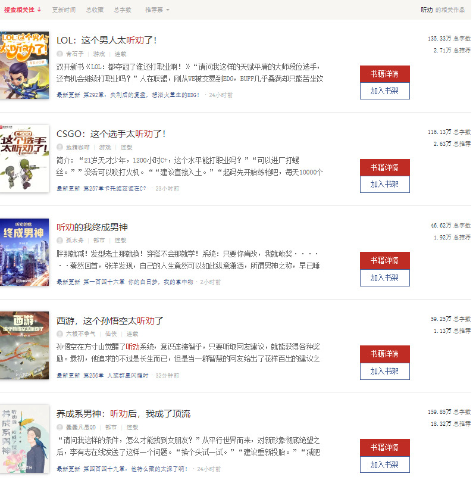Open cover of CSGO：这个选手太听劝了
Screen dimensions: 476x480
(24, 158)
